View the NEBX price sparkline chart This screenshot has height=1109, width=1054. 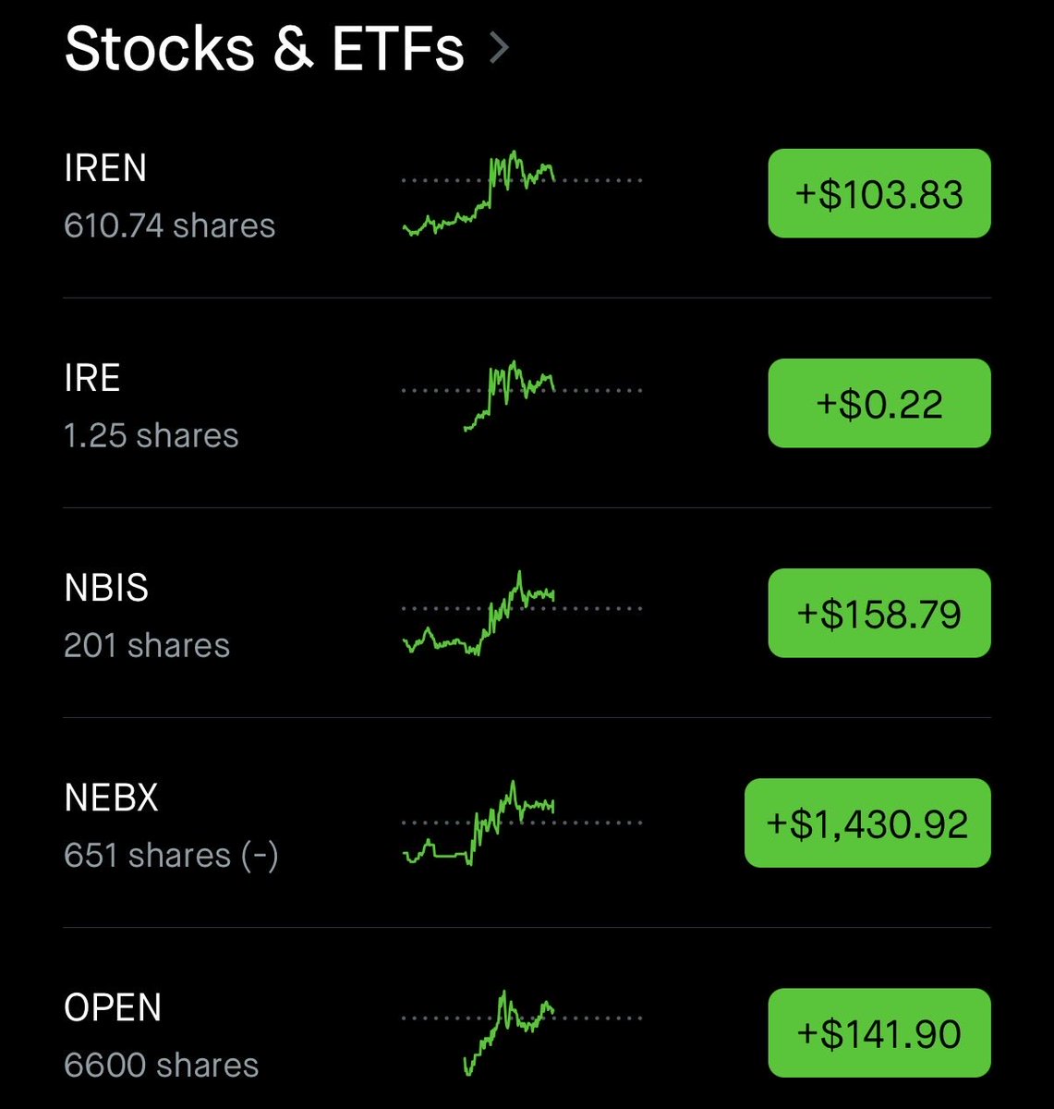point(522,823)
